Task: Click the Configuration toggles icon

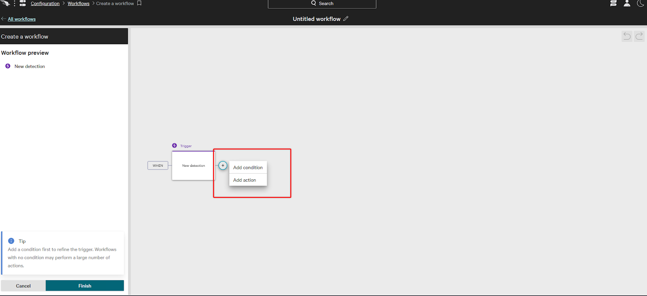Action: [23, 3]
